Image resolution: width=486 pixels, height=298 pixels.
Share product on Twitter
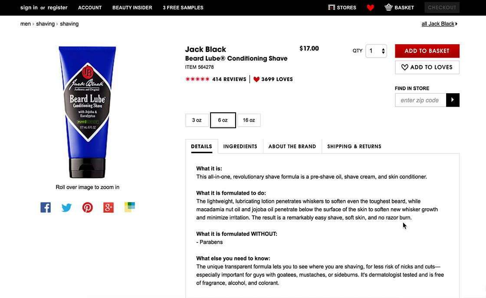(66, 207)
